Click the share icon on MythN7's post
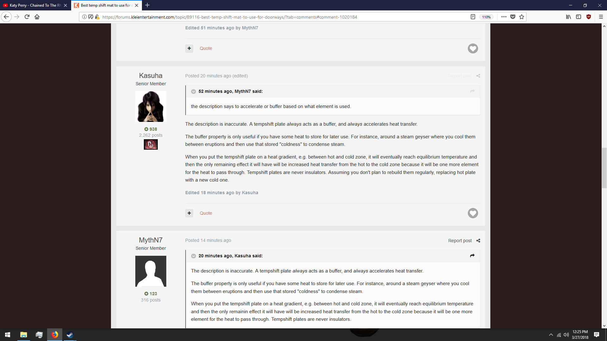The height and width of the screenshot is (341, 607). point(478,241)
